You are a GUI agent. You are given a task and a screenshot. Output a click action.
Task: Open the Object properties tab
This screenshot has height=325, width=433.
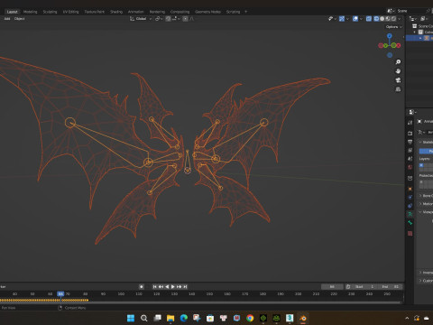click(x=410, y=189)
